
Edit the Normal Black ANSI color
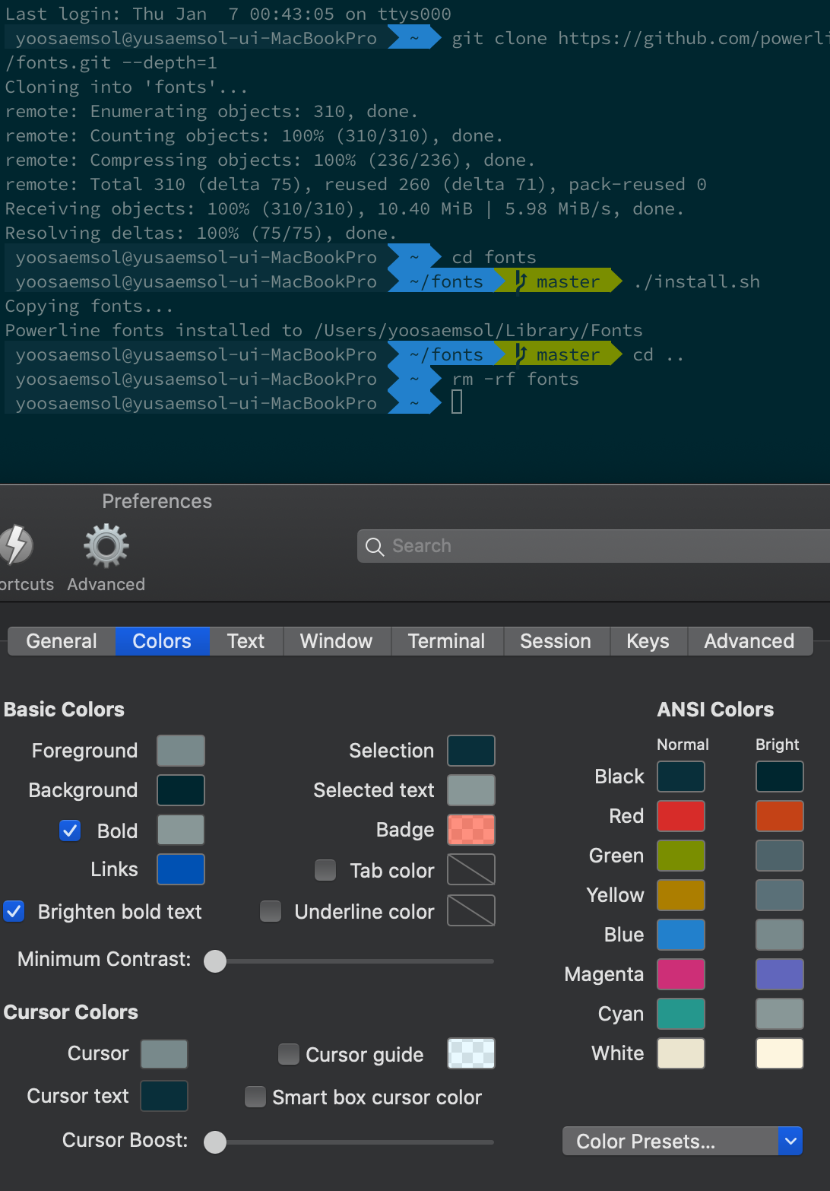coord(681,777)
